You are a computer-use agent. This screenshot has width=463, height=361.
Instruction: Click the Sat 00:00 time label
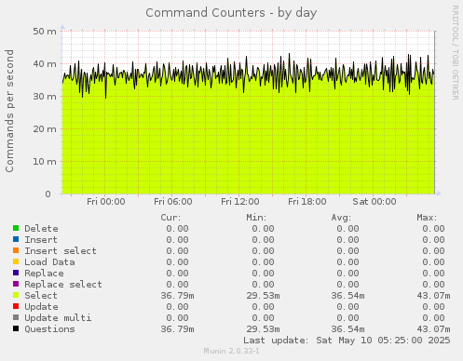point(374,202)
